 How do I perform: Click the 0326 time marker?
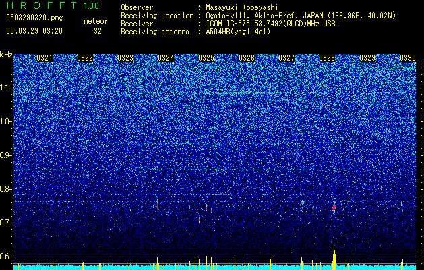pos(247,58)
